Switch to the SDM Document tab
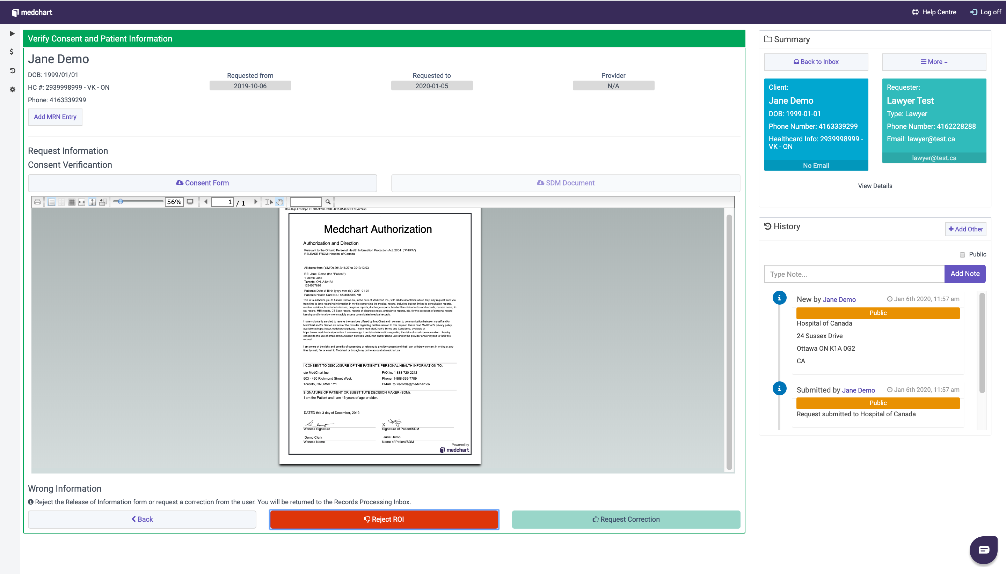Image resolution: width=1006 pixels, height=574 pixels. coord(565,183)
